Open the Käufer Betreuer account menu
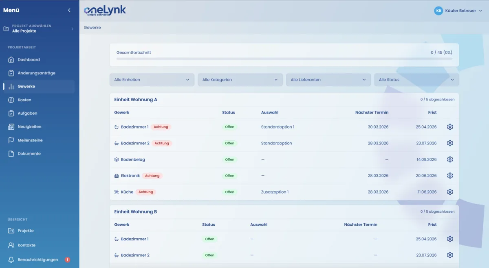 (458, 11)
